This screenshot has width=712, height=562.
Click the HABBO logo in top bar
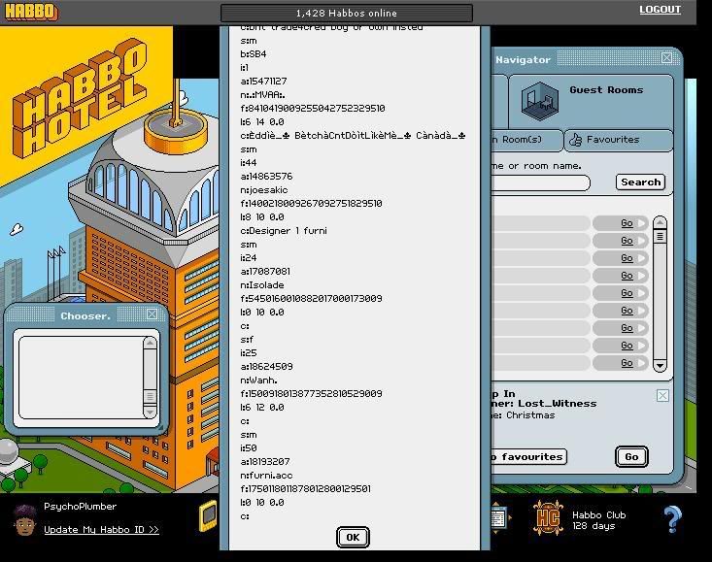pos(31,12)
